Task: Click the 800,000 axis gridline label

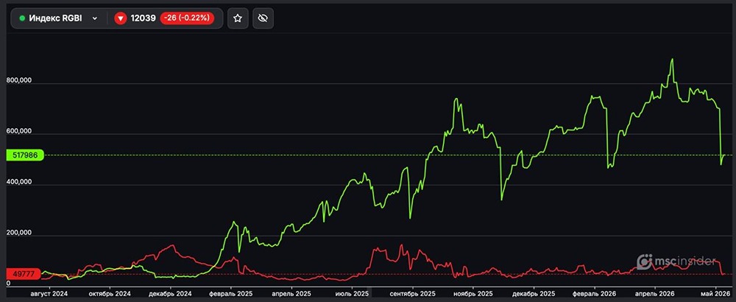Action: pos(19,80)
